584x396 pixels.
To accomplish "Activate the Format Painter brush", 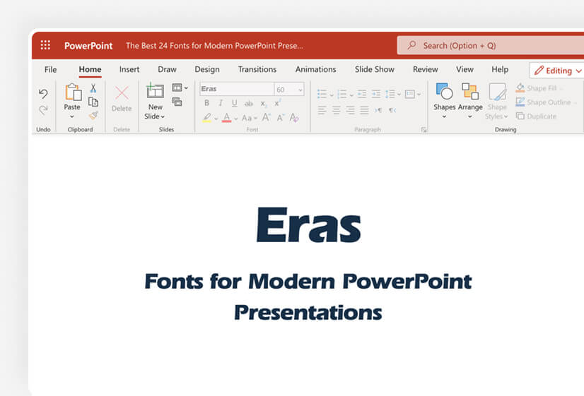I will (93, 115).
